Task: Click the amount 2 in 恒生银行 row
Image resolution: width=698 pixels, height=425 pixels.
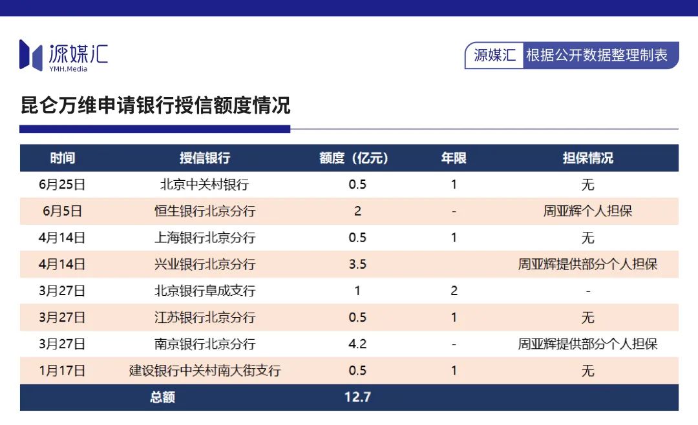Action: coord(357,211)
